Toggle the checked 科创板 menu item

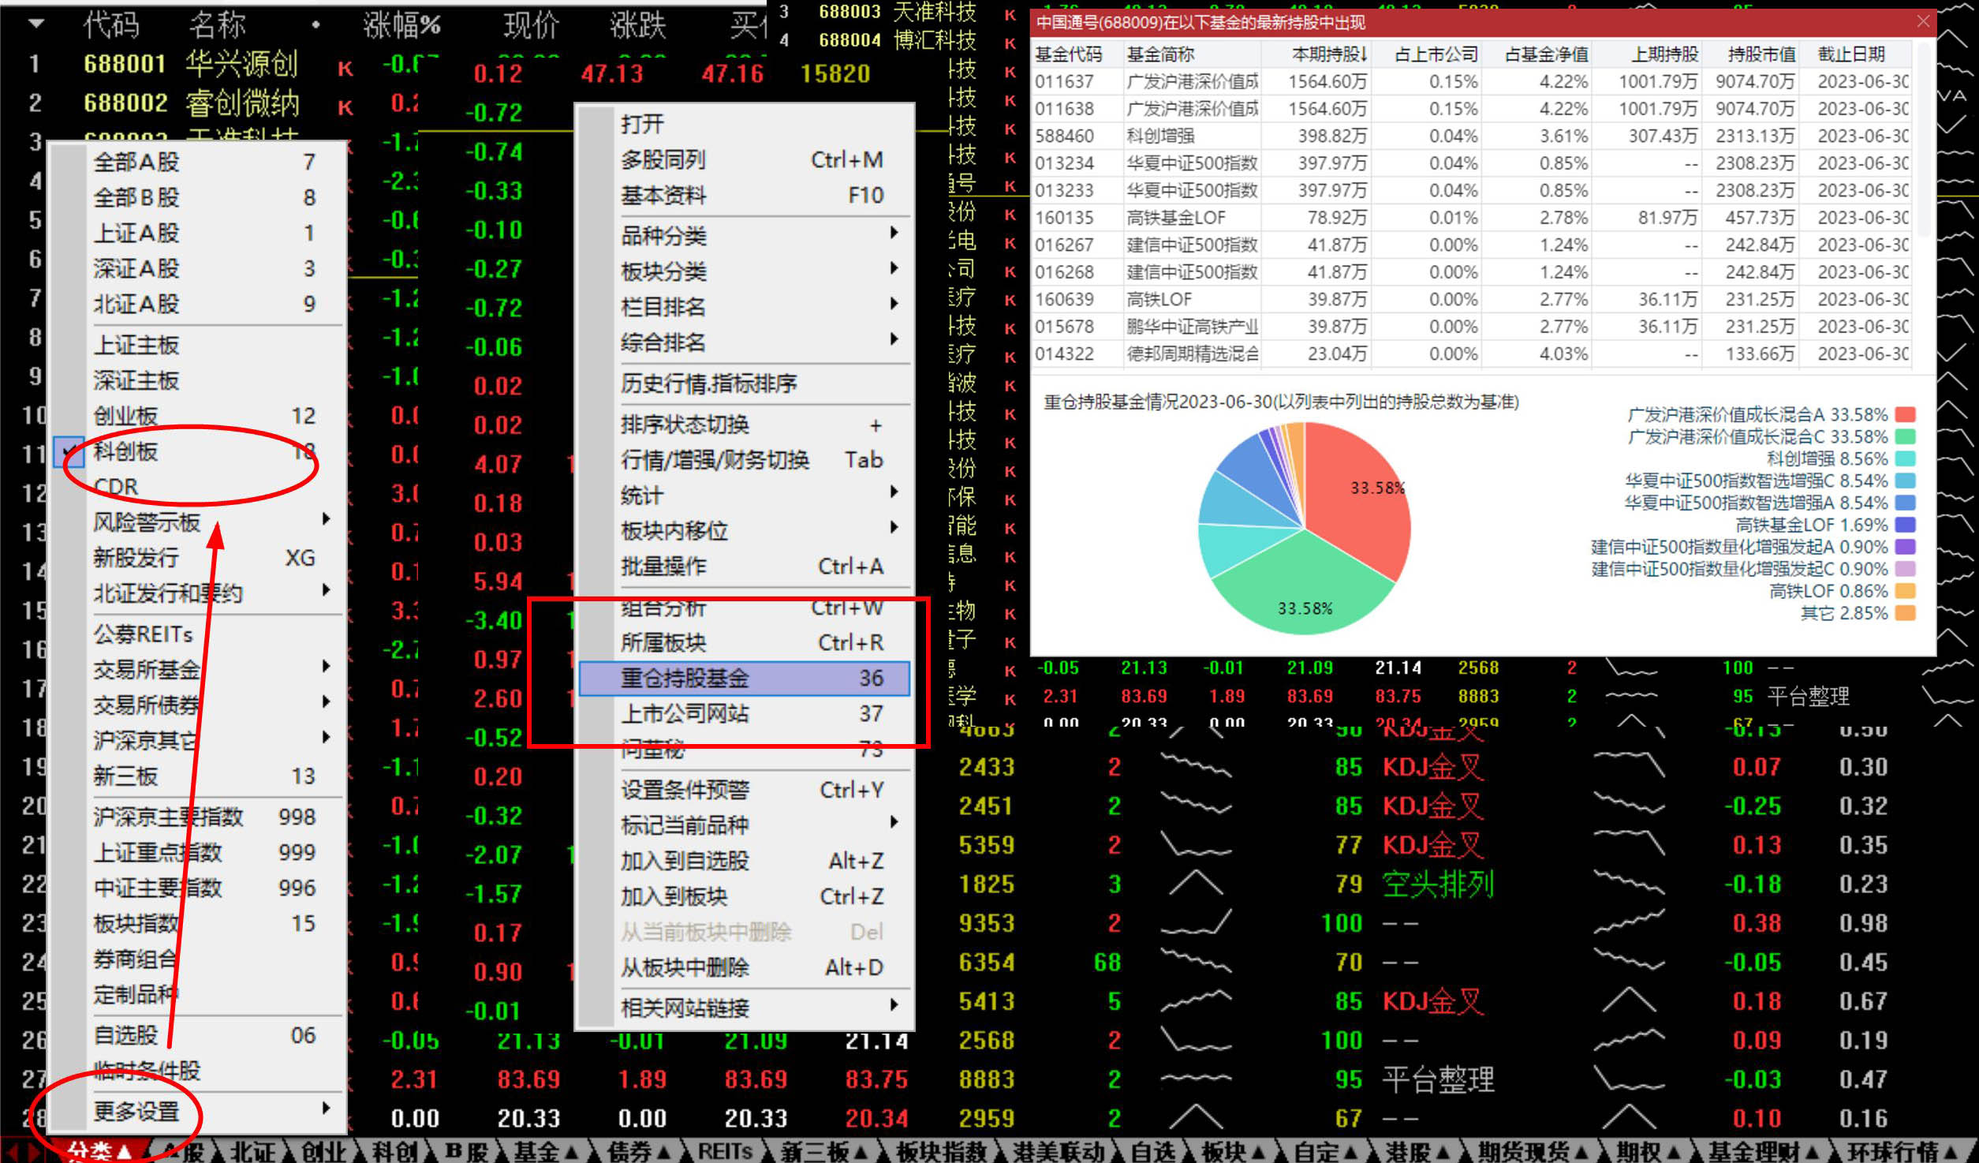click(126, 451)
